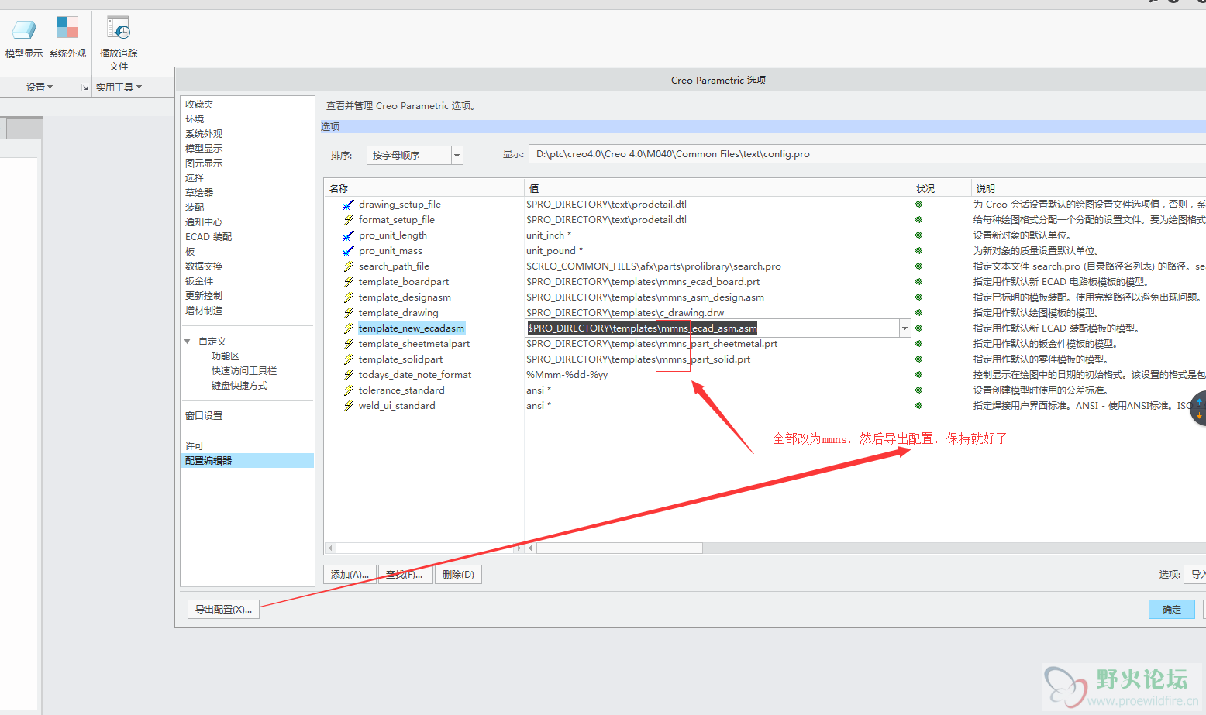Click the lightning icon beside template_new_ecadasm
This screenshot has height=715, width=1206.
[x=349, y=328]
